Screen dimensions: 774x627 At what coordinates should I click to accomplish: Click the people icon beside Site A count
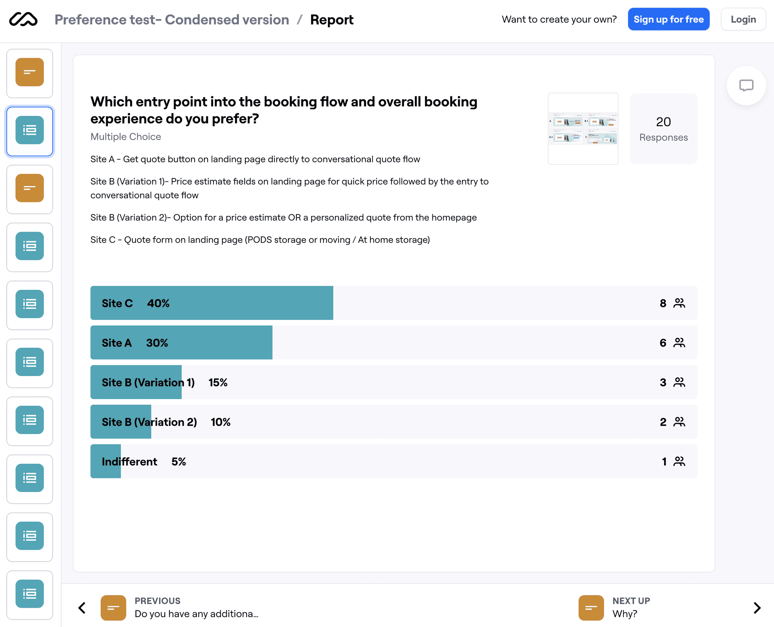tap(679, 343)
